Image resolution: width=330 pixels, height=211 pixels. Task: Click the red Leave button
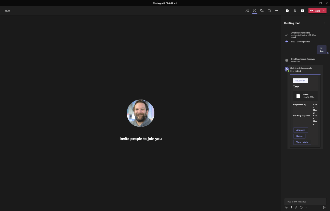tap(315, 11)
